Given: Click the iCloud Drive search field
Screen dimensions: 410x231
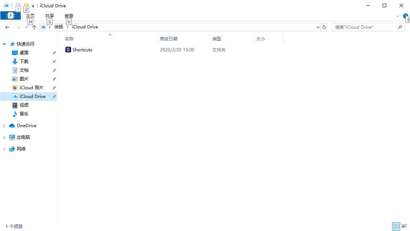Looking at the screenshot, I should (x=364, y=27).
